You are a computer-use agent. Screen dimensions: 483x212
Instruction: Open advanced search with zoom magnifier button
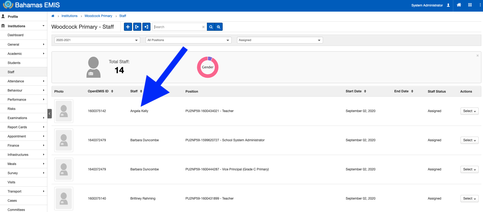coord(219,27)
